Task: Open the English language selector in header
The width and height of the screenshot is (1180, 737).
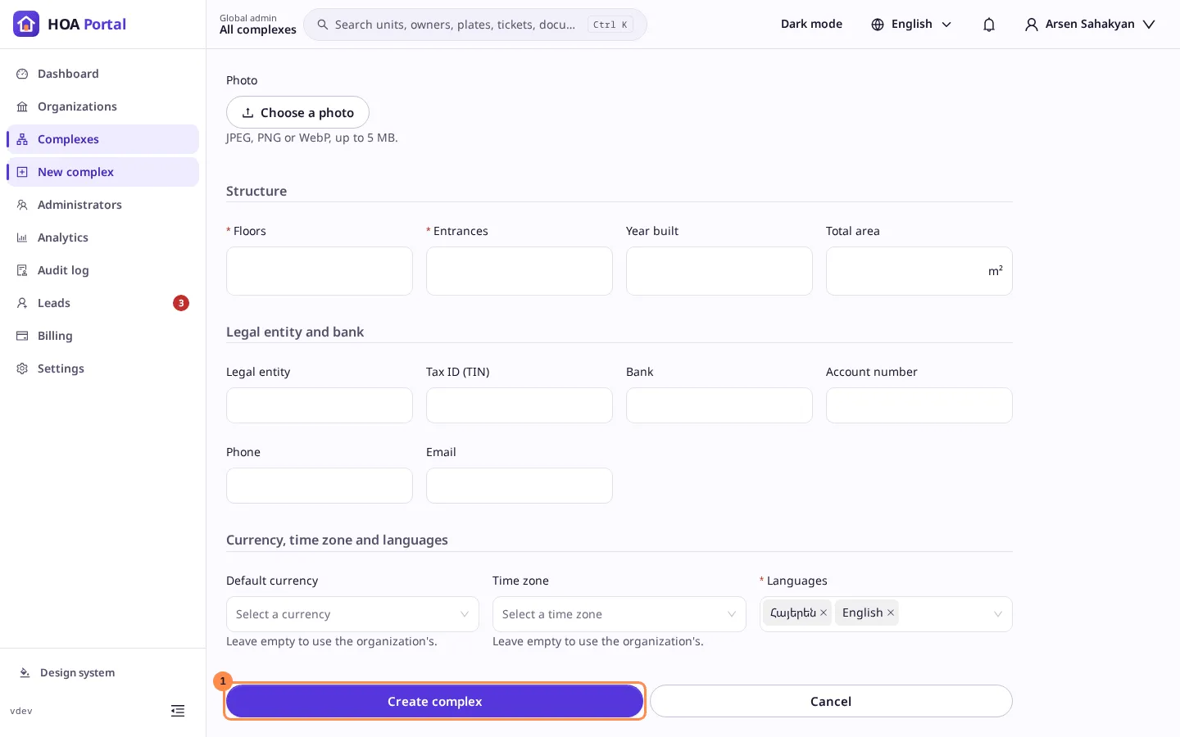Action: click(x=911, y=25)
